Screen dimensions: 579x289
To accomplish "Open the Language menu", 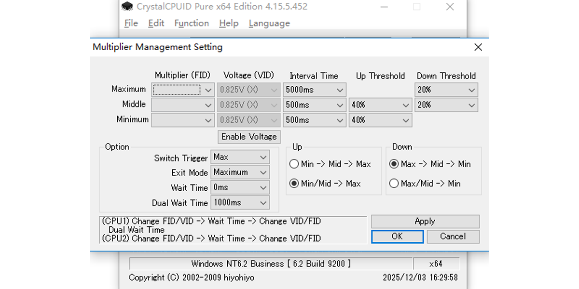I will coord(269,23).
